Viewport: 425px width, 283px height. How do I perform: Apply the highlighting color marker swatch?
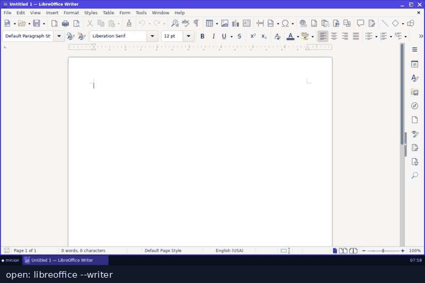[305, 37]
